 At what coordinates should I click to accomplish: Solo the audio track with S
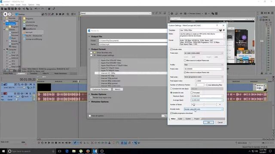click(x=30, y=94)
